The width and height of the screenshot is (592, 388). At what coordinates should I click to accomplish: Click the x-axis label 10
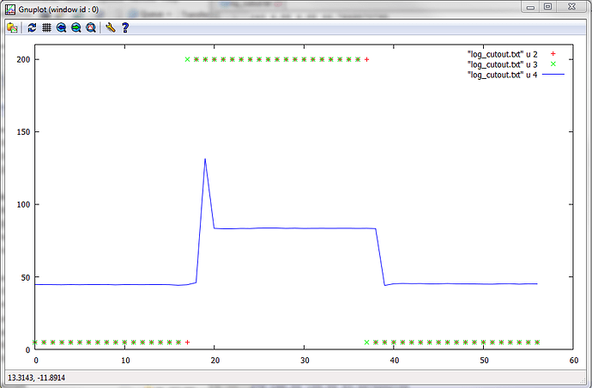tap(125, 361)
